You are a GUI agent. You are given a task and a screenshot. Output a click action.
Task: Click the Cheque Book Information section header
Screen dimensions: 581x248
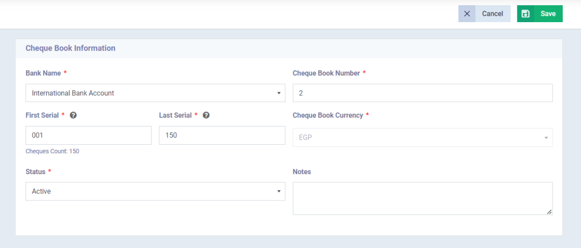pyautogui.click(x=70, y=48)
